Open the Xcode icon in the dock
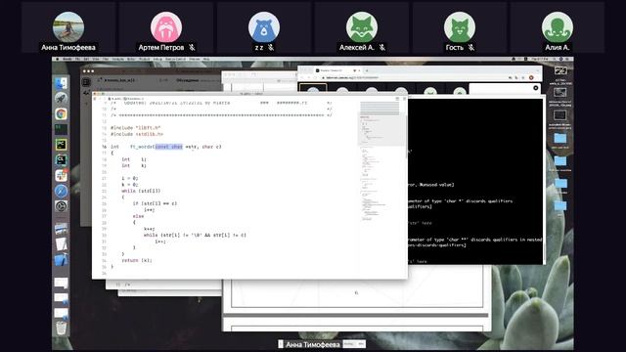Screen dimensions: 626x352 click(x=61, y=259)
